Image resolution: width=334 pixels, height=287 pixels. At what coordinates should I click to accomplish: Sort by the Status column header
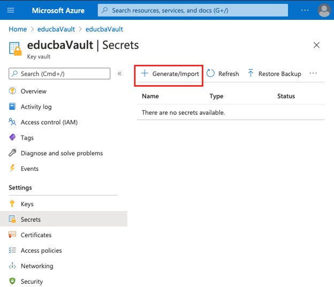(x=286, y=96)
